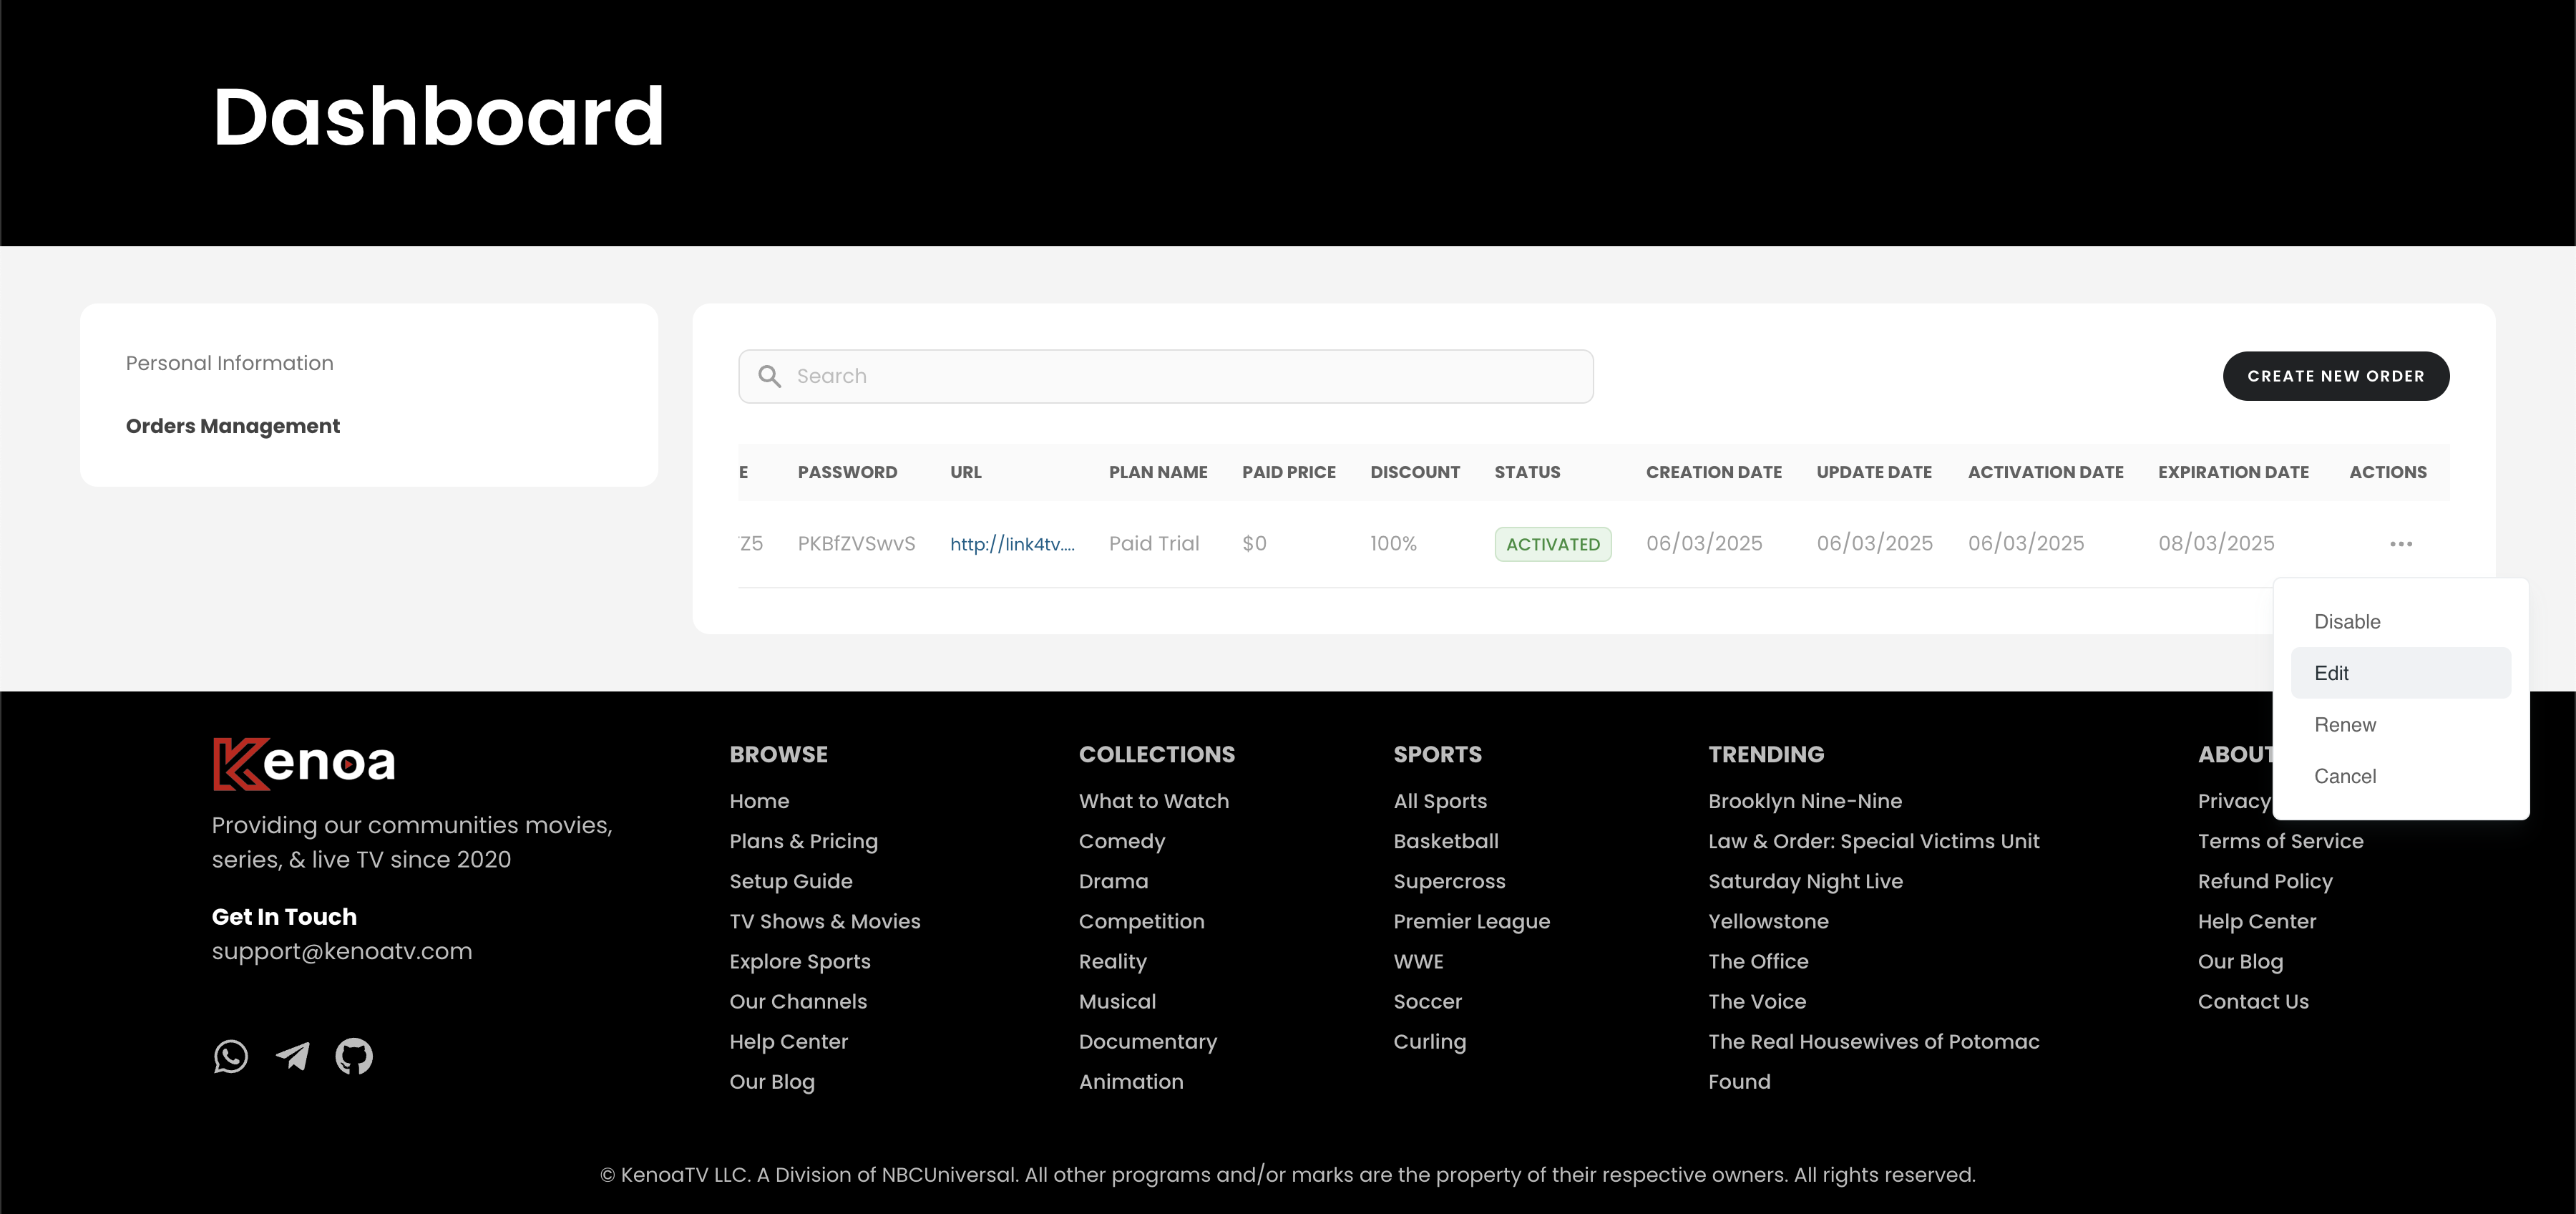Image resolution: width=2576 pixels, height=1214 pixels.
Task: Open Help Center under Browse
Action: tap(789, 1041)
